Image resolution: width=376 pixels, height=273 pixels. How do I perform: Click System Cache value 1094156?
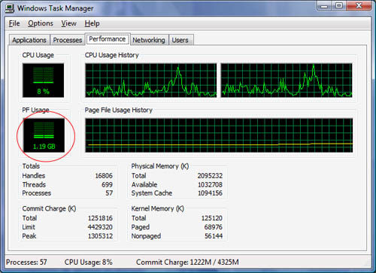point(210,193)
